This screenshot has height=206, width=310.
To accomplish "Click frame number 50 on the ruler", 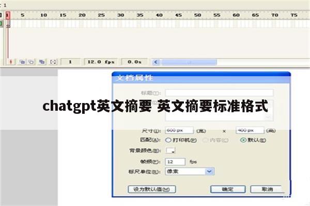I will click(x=197, y=15).
